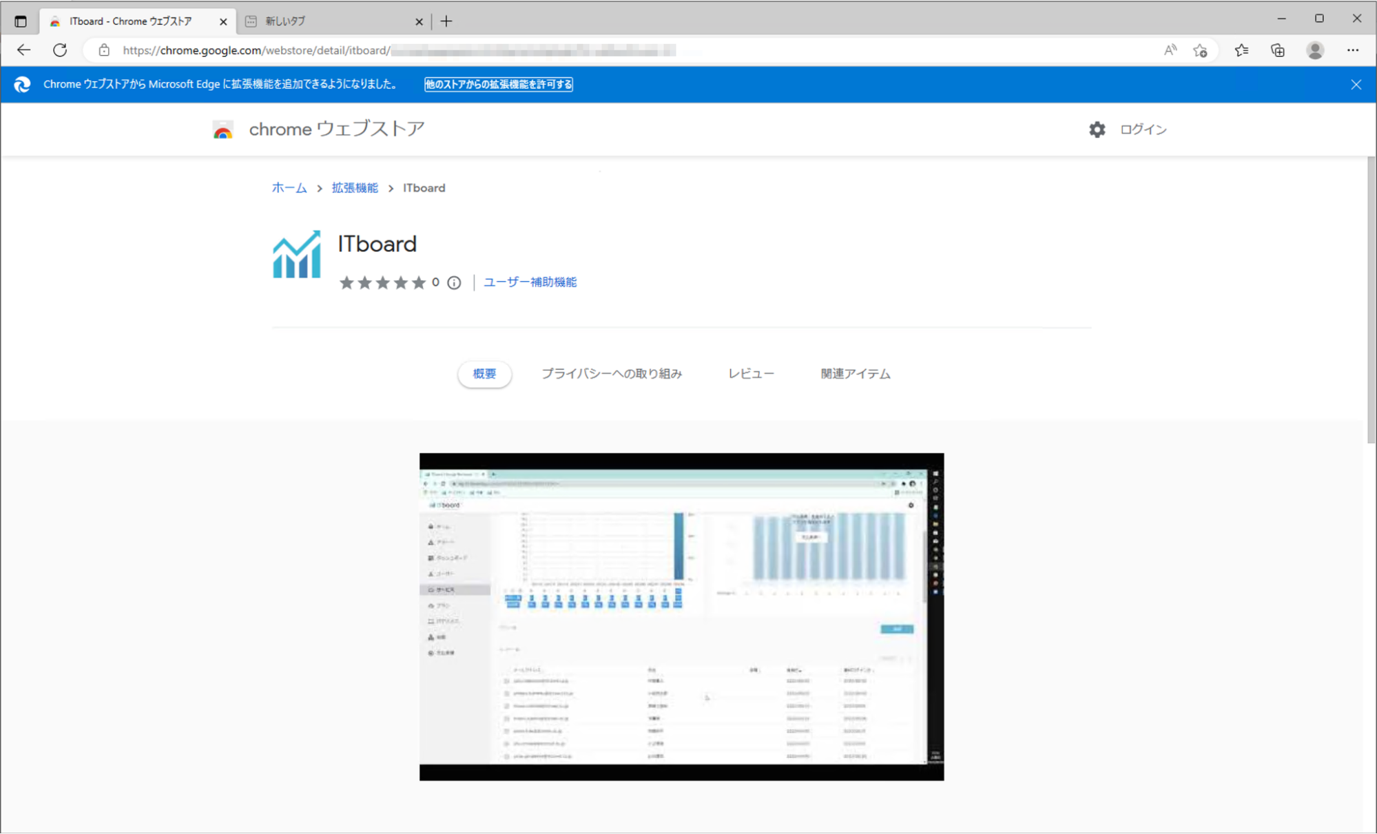Click the ITboard preview screenshot

(681, 616)
